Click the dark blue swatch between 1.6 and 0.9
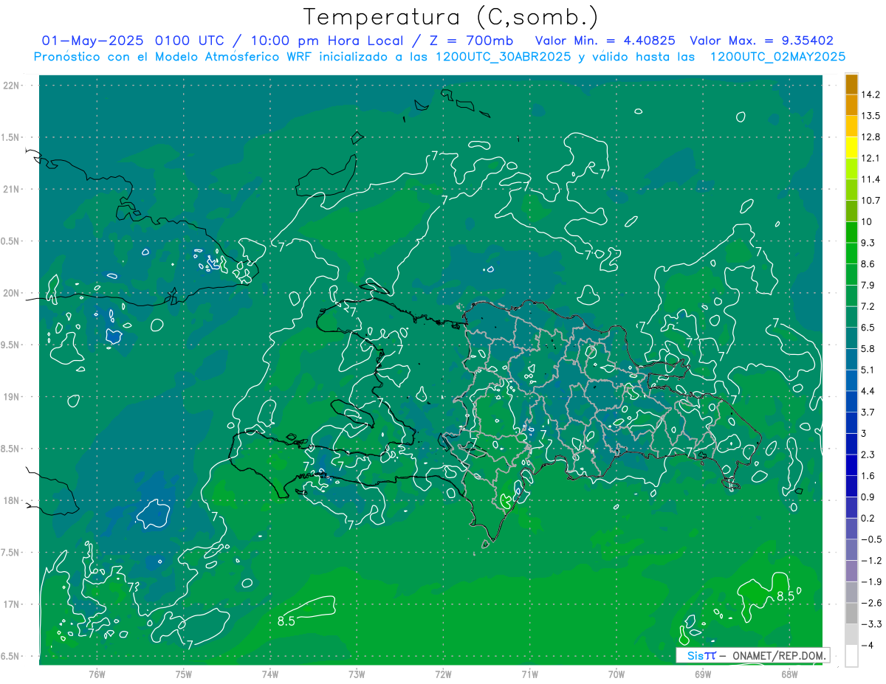This screenshot has height=684, width=886. 851,486
